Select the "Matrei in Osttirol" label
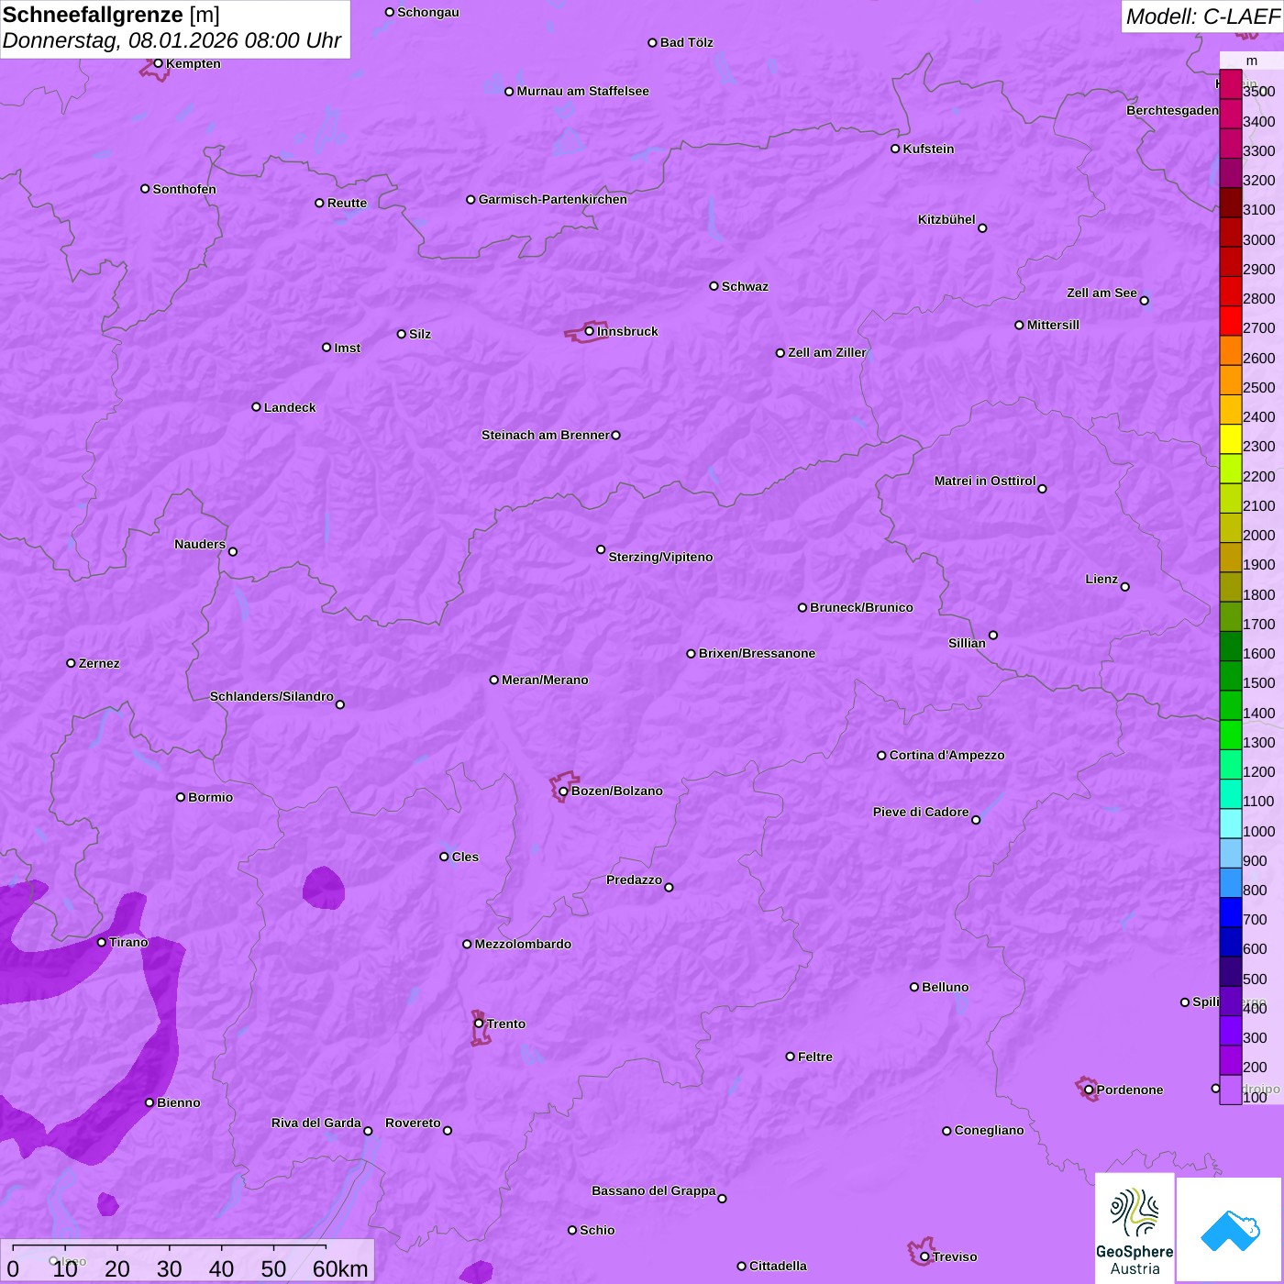The image size is (1284, 1284). [985, 481]
